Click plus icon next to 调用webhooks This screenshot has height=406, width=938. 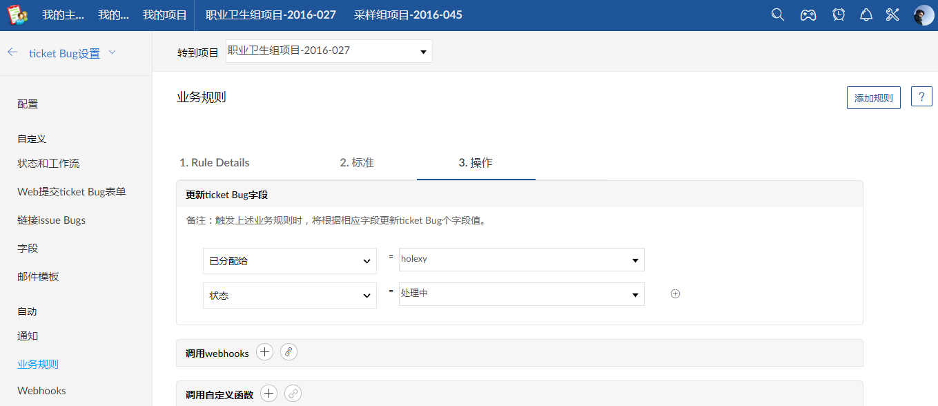[264, 352]
